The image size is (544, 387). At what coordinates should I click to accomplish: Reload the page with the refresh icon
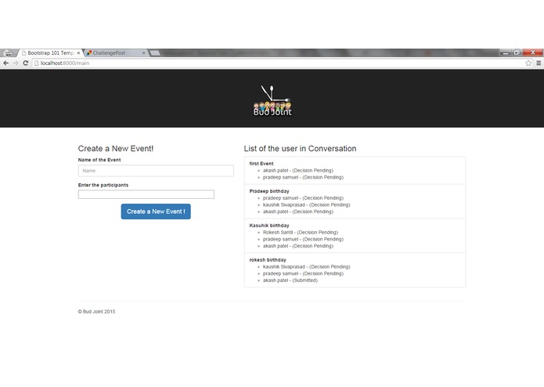tap(25, 63)
